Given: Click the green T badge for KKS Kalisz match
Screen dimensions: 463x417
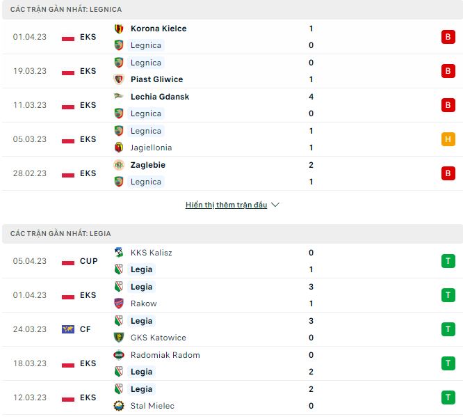Looking at the screenshot, I should [x=448, y=261].
